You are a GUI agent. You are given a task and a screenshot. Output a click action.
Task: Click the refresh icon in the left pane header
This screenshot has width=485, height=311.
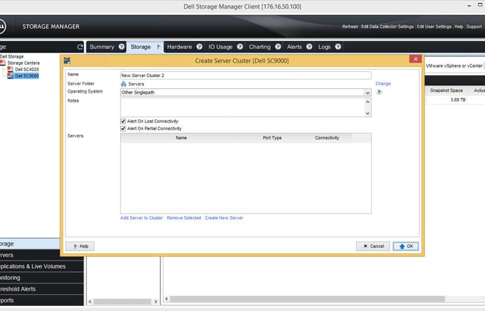coord(80,47)
